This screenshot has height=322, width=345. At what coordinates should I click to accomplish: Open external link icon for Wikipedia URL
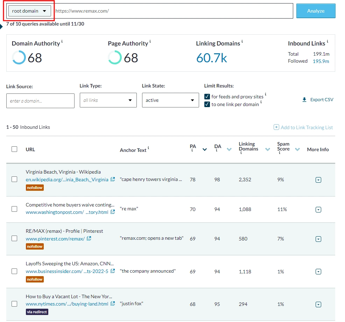[113, 179]
